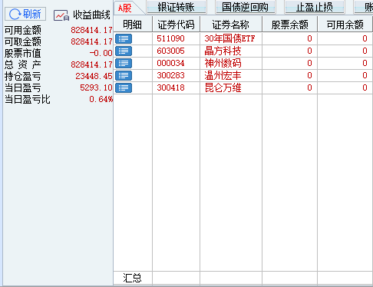Select security code 000034
The image size is (373, 287).
coord(170,63)
